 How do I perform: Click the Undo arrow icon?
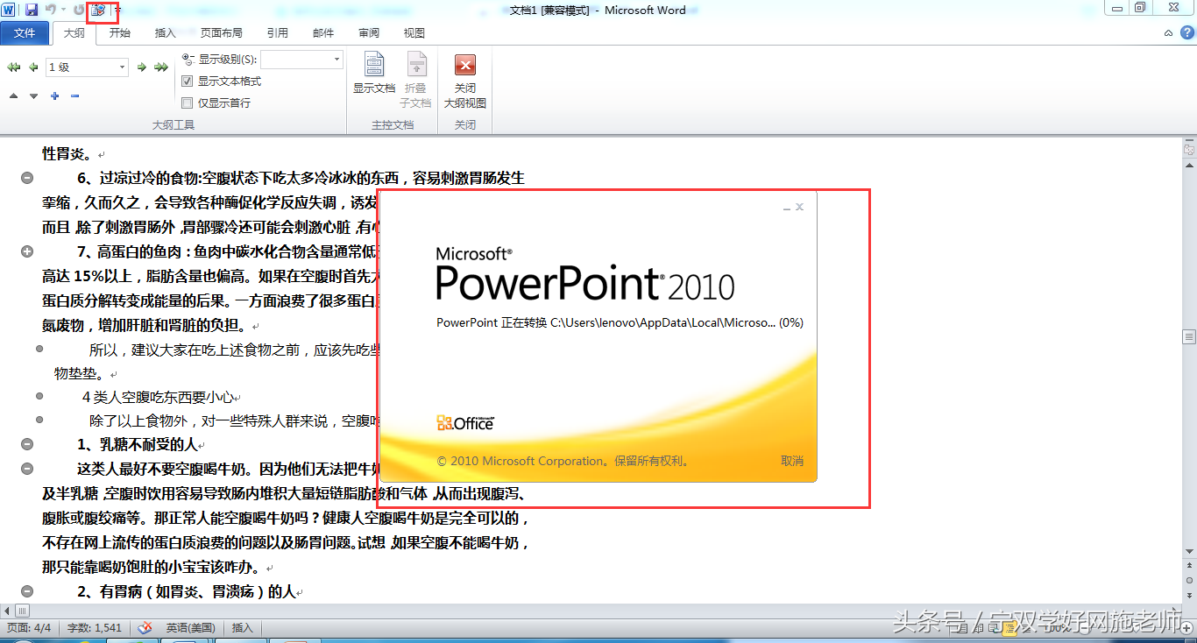pos(51,10)
